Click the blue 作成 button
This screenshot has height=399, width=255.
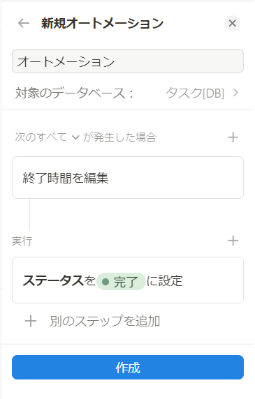click(x=128, y=367)
